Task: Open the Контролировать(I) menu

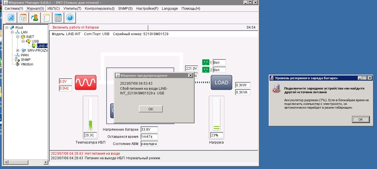Action: [100, 9]
